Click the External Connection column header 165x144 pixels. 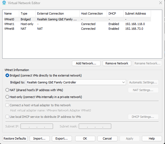click(58, 13)
